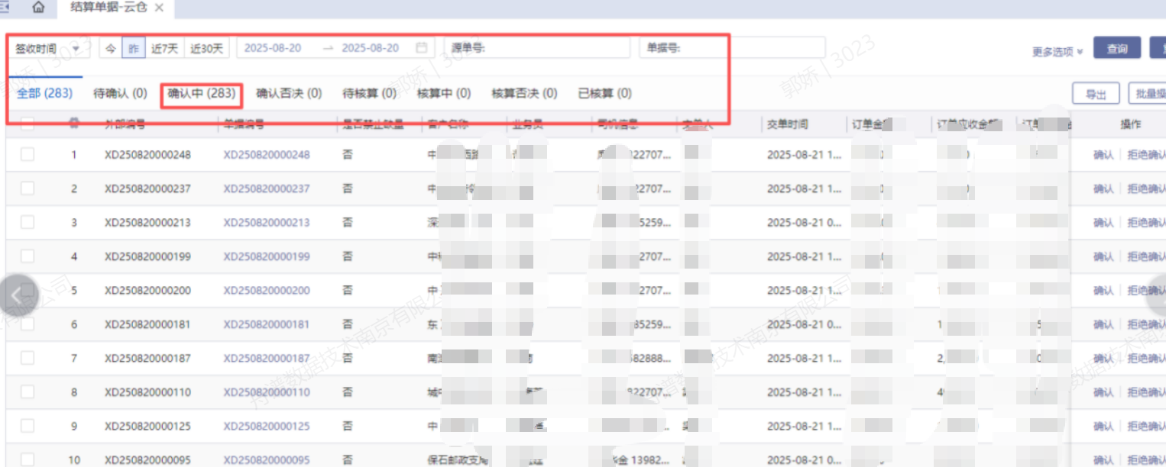Click the 导出 export button
Image resolution: width=1166 pixels, height=467 pixels.
click(x=1096, y=94)
